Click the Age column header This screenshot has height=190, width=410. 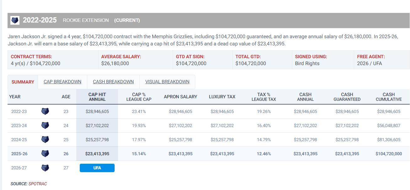click(x=66, y=97)
